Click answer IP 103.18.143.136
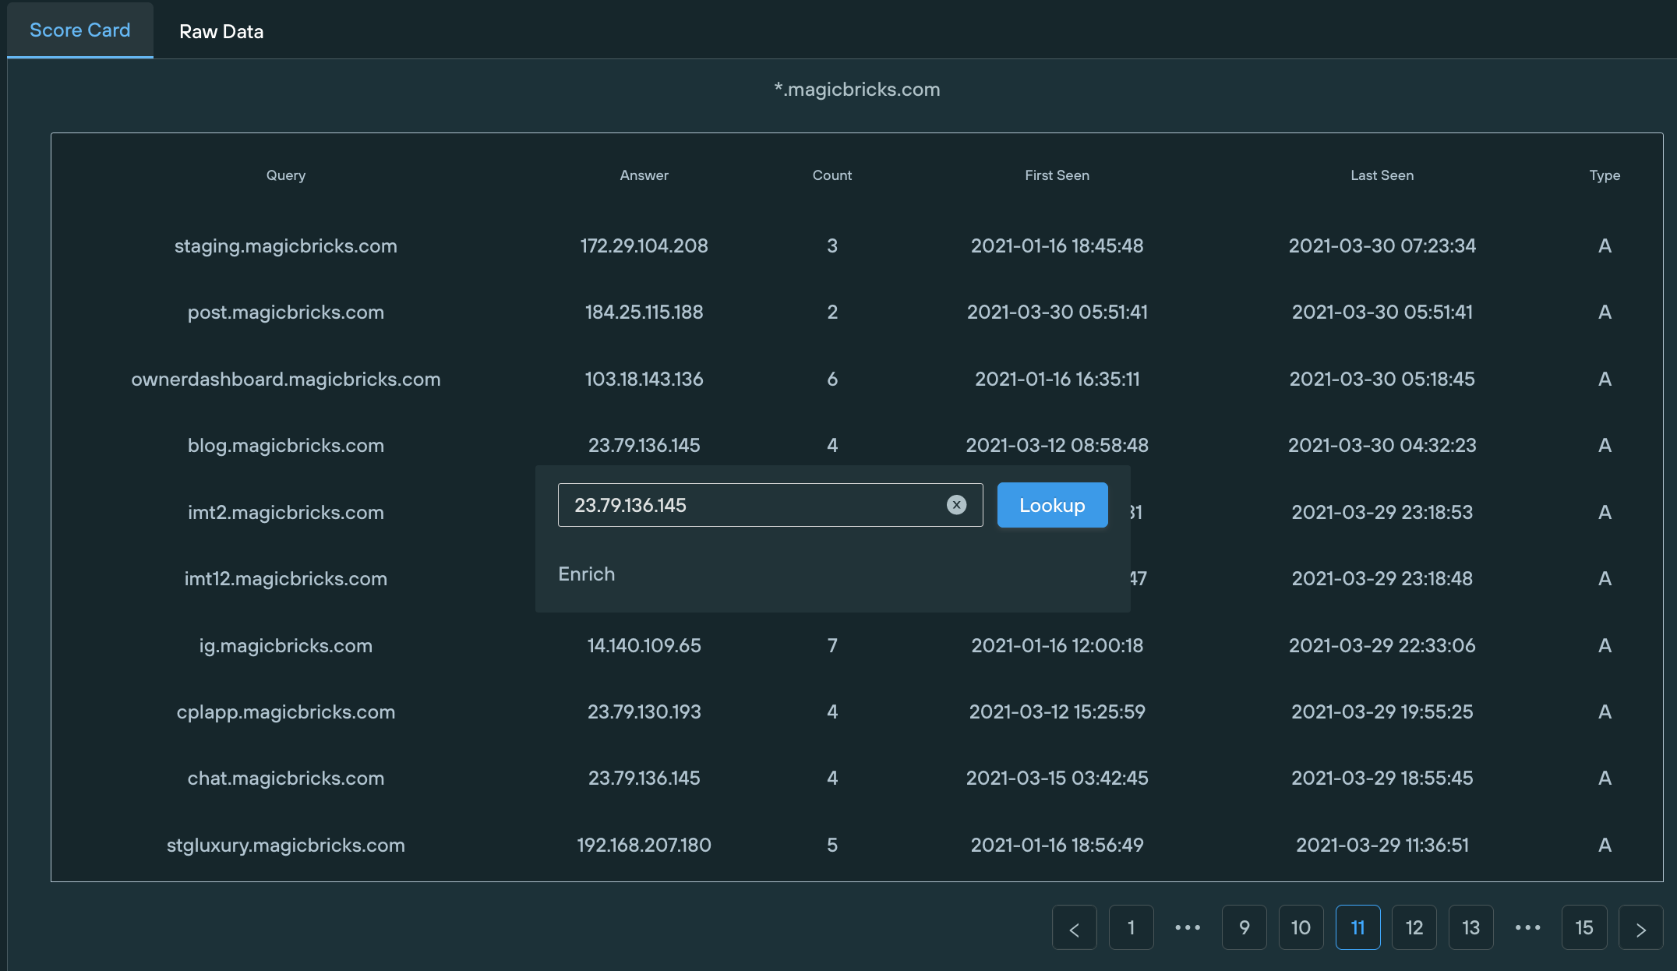 pos(644,380)
